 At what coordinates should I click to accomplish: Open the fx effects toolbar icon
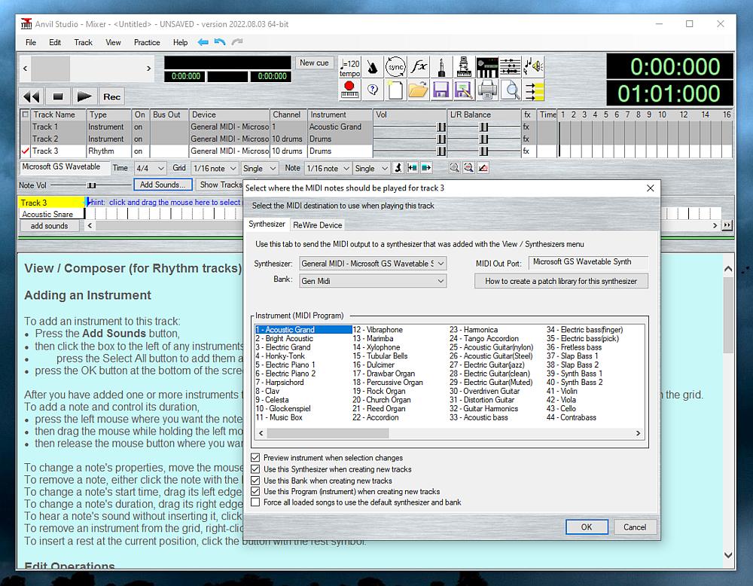[x=419, y=67]
